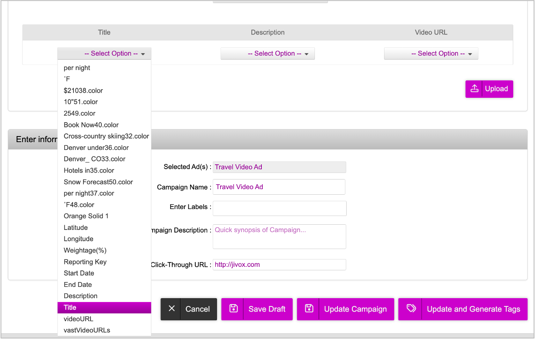
Task: Click the tags icon on Generate Tags
Action: click(x=411, y=309)
